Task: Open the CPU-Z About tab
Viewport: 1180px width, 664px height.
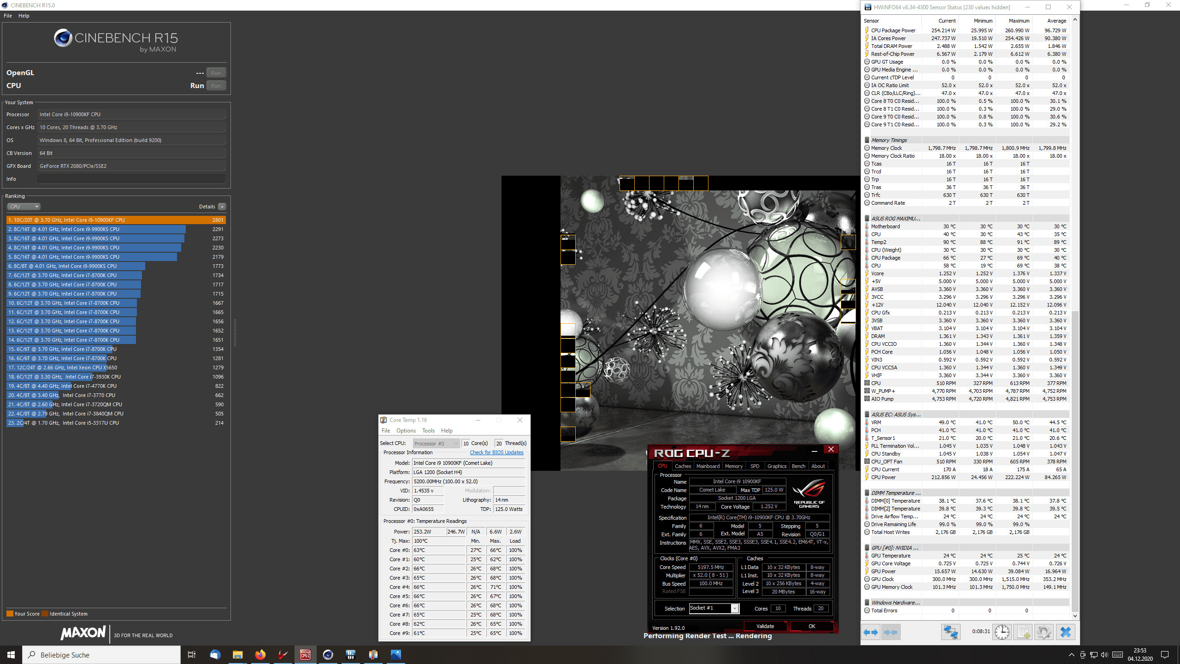Action: coord(818,466)
